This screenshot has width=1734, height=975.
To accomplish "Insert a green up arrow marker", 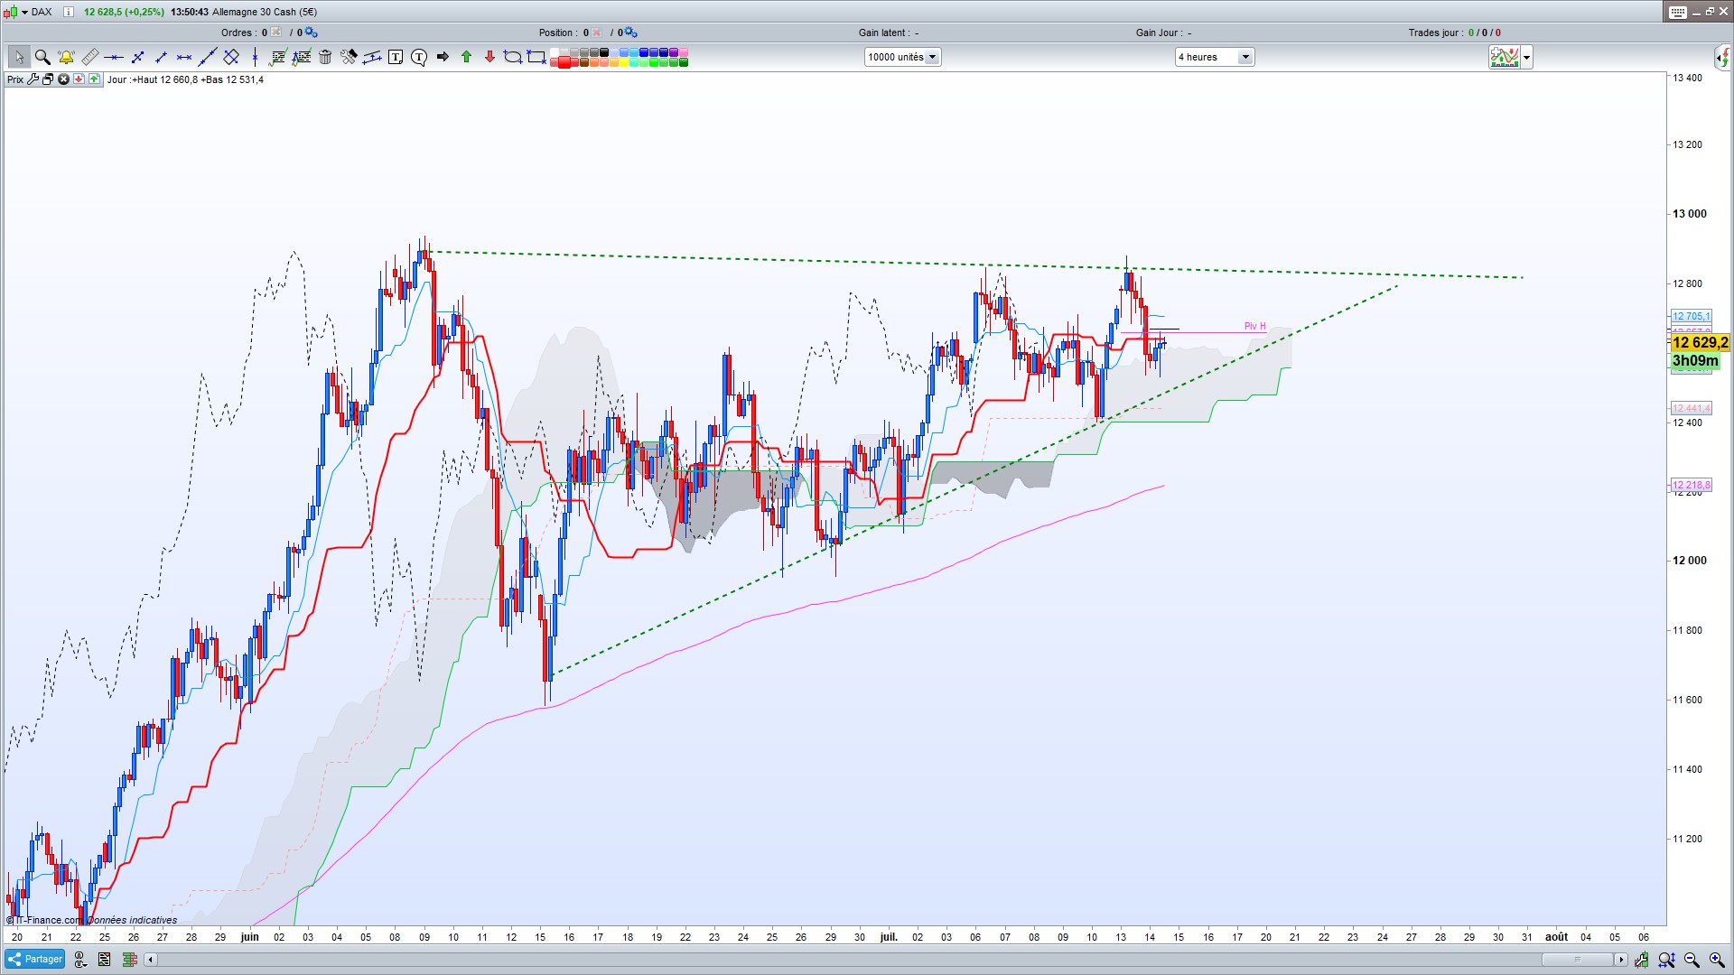I will point(466,57).
